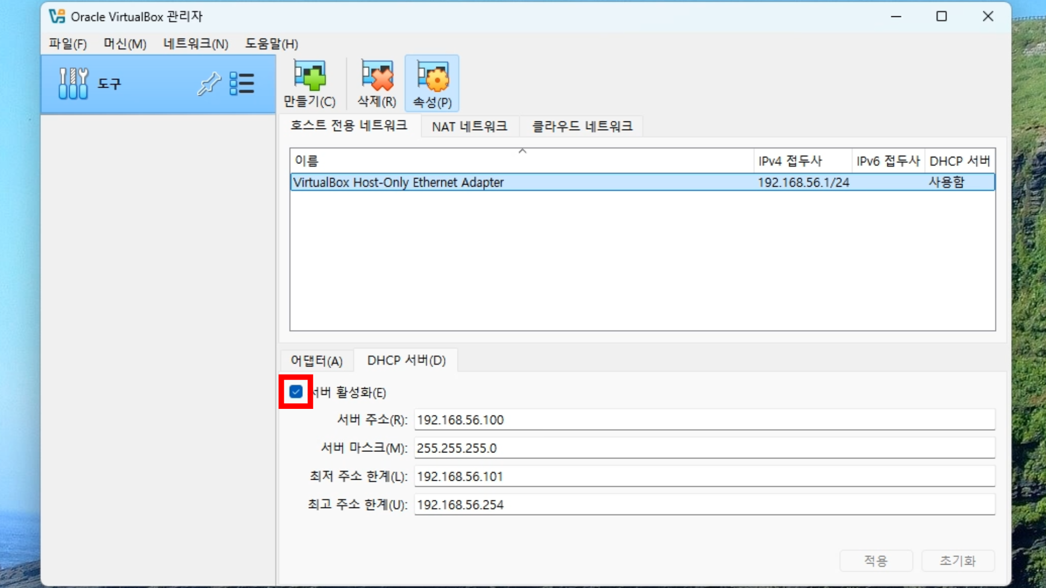Click the sort arrow above name column
Screen dimensions: 1046x588
522,151
